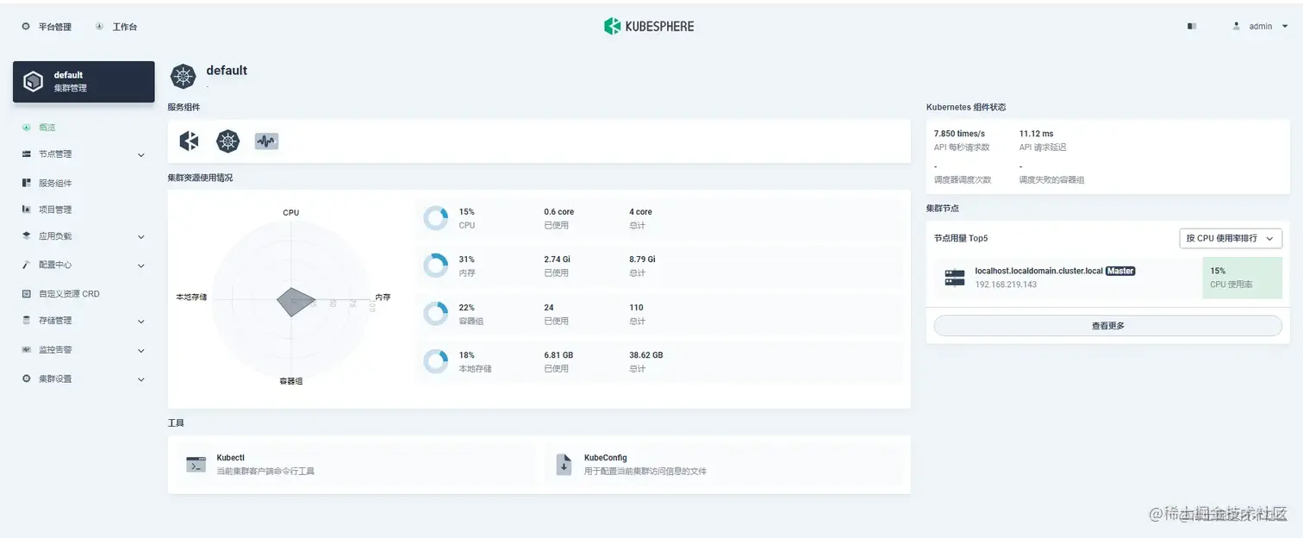Click the 集群设置 gear icon
Screen dimensions: 1303x538
[x=26, y=378]
